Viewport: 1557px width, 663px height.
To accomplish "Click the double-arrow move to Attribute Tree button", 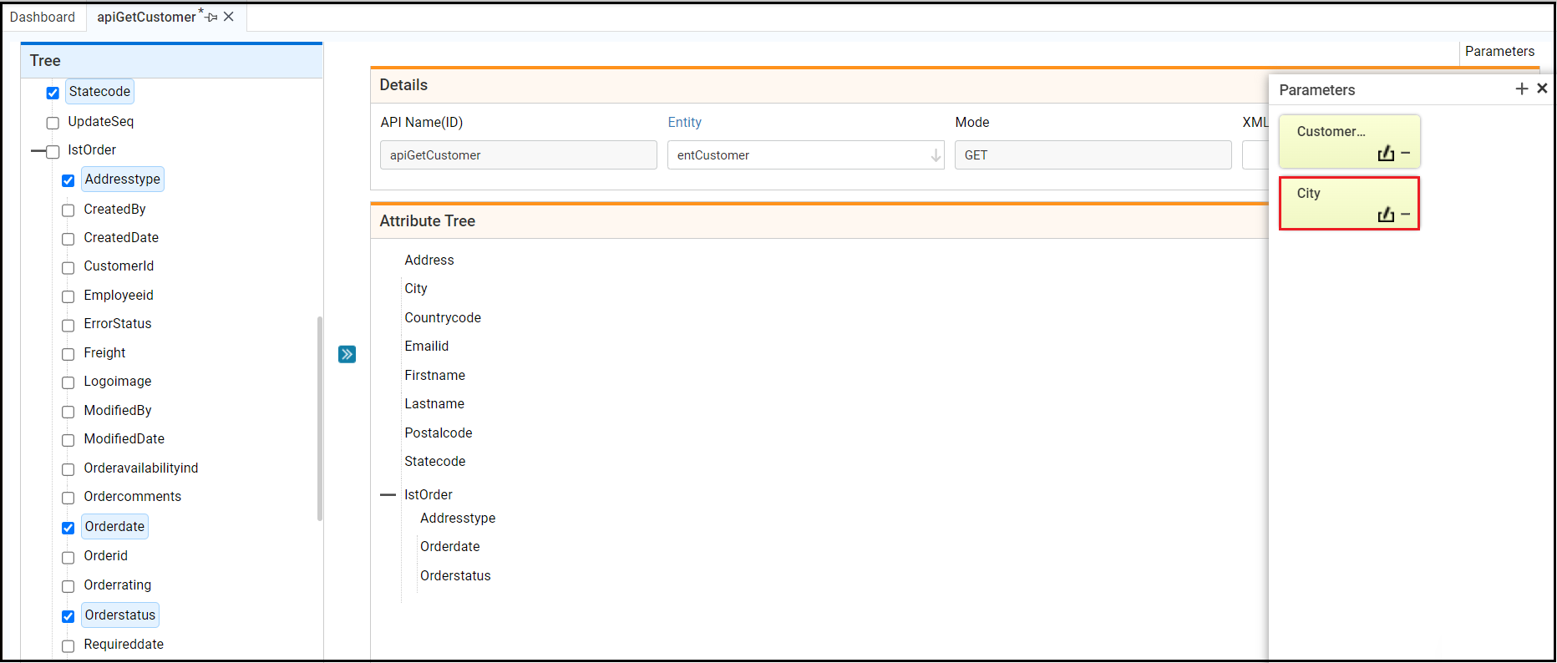I will point(347,354).
